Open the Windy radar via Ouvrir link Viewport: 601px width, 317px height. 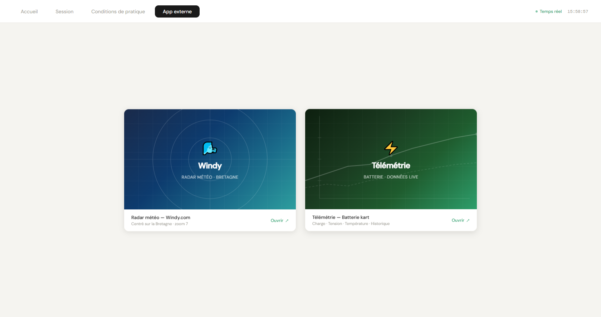click(x=279, y=221)
